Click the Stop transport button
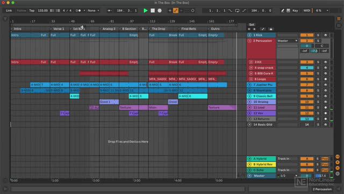 click(153, 11)
